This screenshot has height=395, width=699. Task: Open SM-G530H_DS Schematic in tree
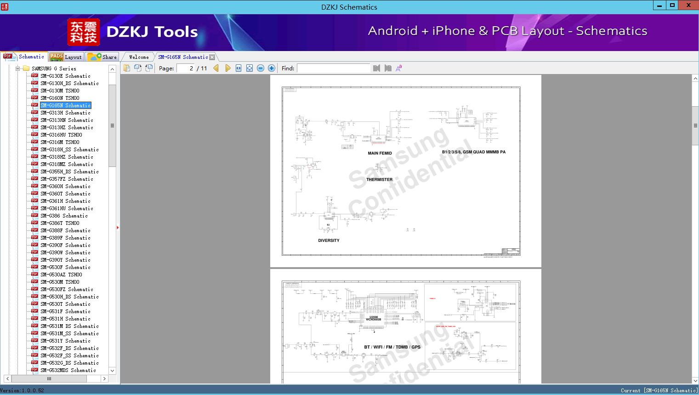point(69,297)
